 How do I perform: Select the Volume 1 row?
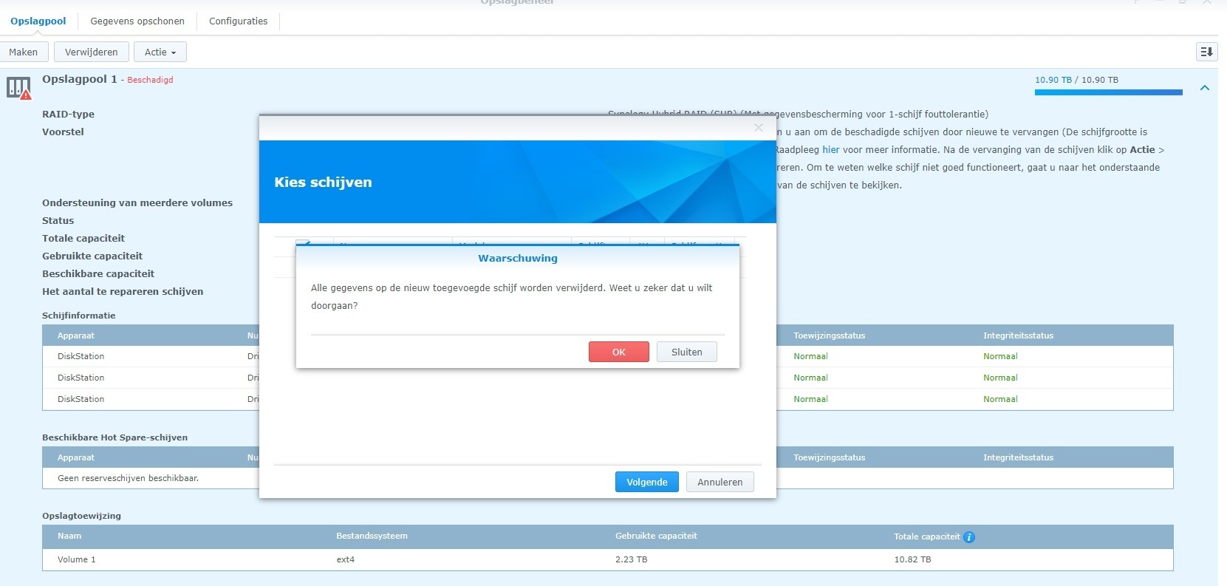tap(607, 559)
